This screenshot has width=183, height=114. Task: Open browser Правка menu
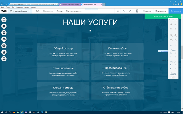coord(8,7)
